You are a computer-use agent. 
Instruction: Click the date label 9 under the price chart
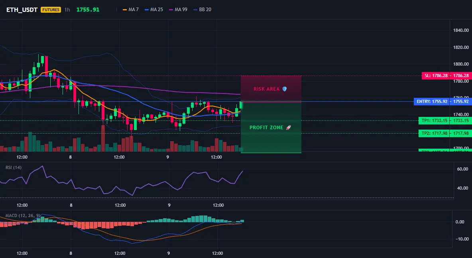pos(168,157)
